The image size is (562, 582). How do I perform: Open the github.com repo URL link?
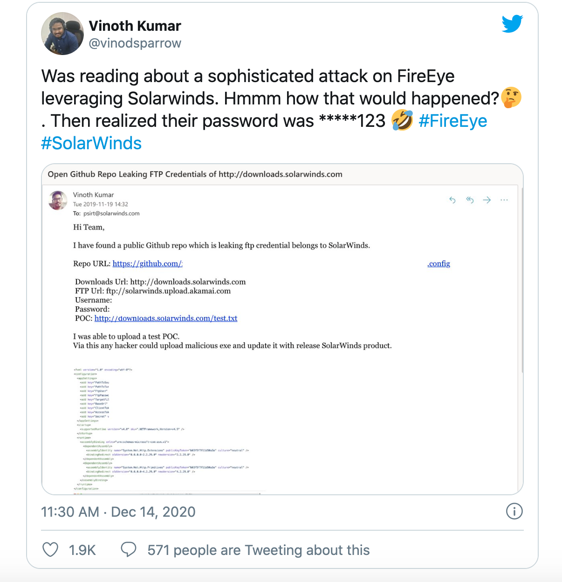[147, 263]
